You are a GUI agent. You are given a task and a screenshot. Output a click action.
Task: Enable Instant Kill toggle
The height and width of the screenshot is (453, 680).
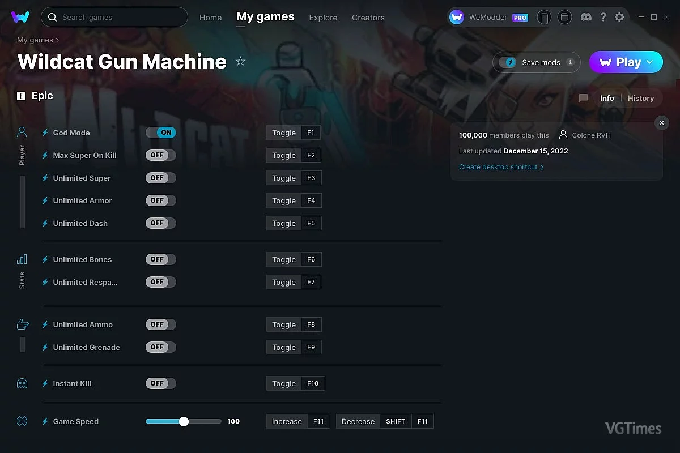click(161, 383)
